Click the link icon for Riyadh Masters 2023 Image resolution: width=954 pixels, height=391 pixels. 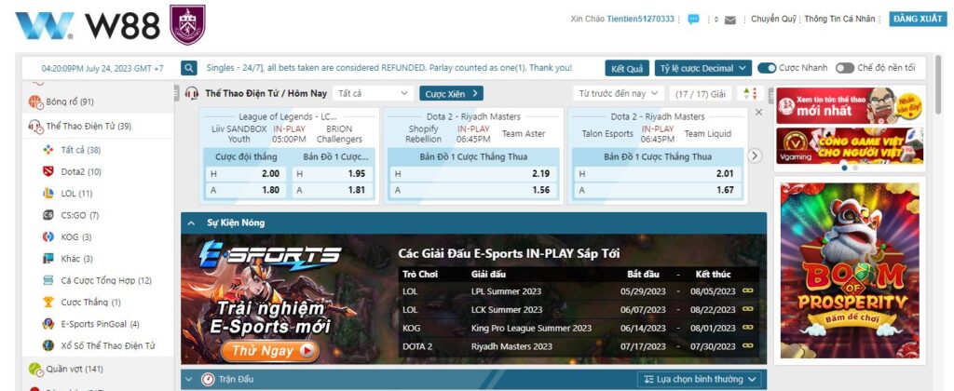pyautogui.click(x=748, y=345)
